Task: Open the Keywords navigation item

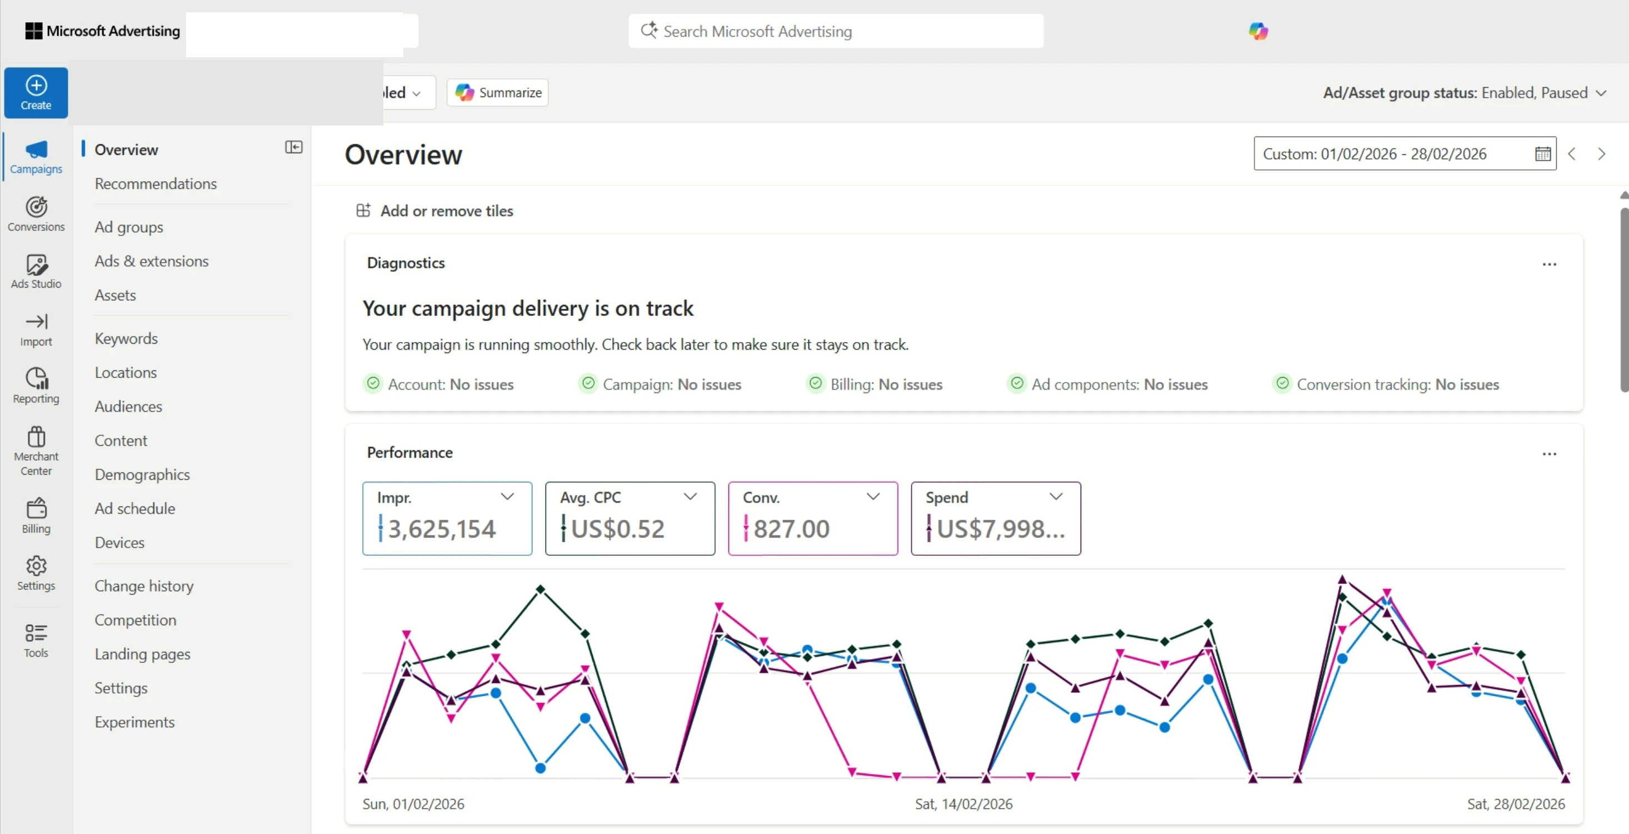Action: (x=126, y=338)
